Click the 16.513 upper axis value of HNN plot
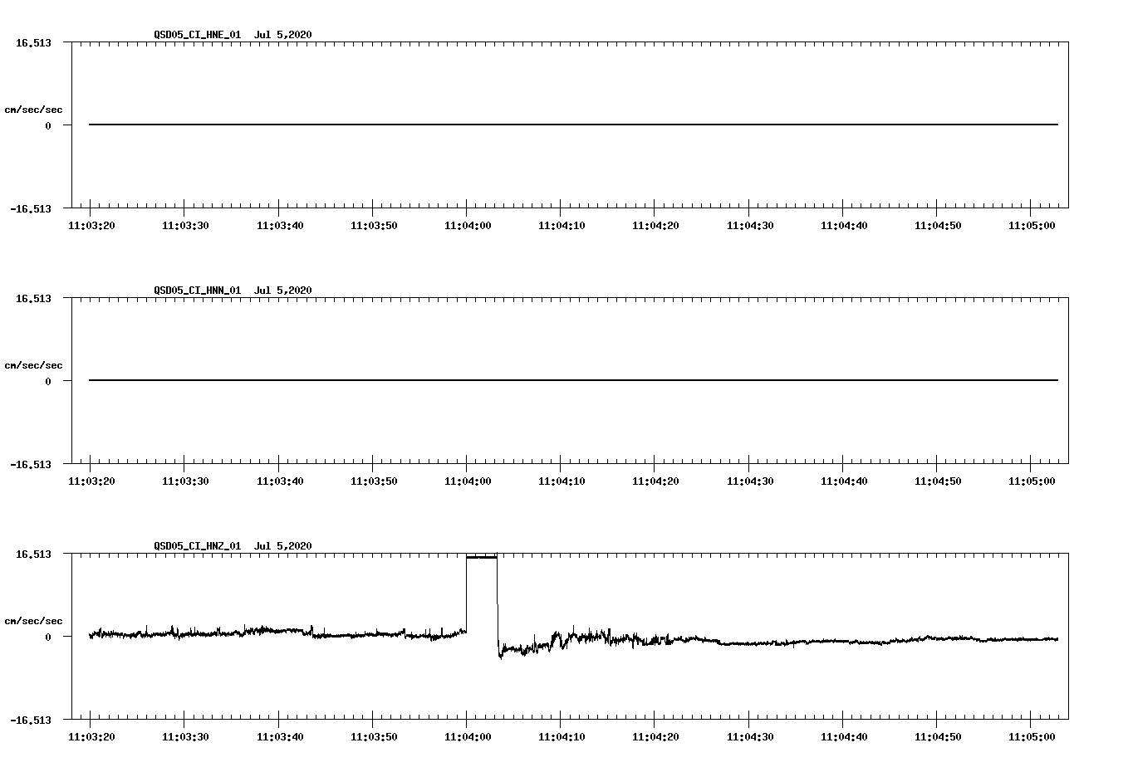The image size is (1128, 767). pyautogui.click(x=33, y=298)
